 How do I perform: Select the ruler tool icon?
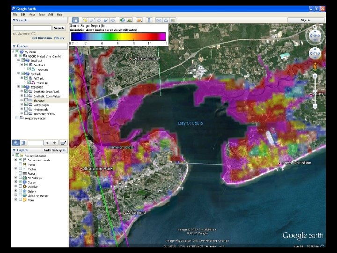(149, 20)
